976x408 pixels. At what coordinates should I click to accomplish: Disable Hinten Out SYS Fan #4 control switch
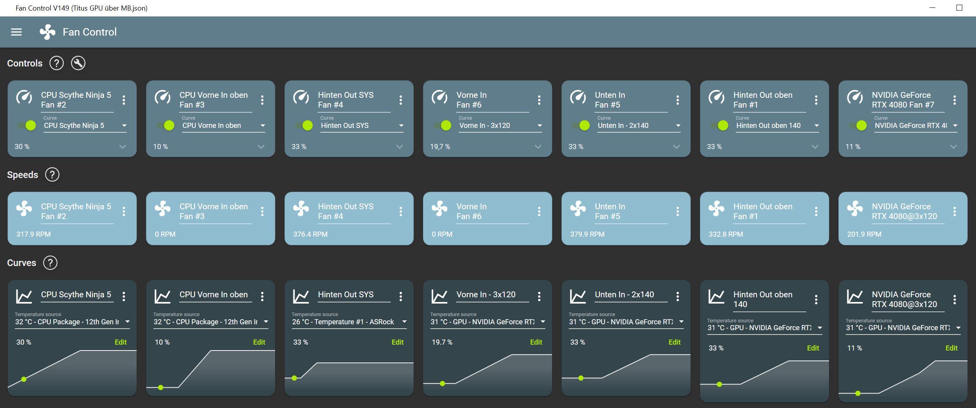tap(304, 126)
